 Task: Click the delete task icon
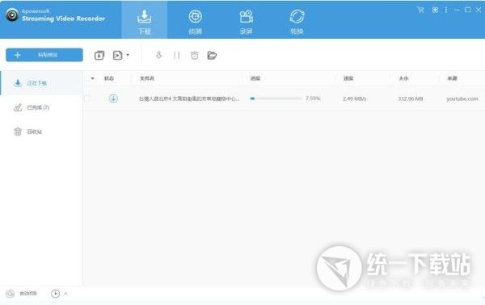[195, 55]
